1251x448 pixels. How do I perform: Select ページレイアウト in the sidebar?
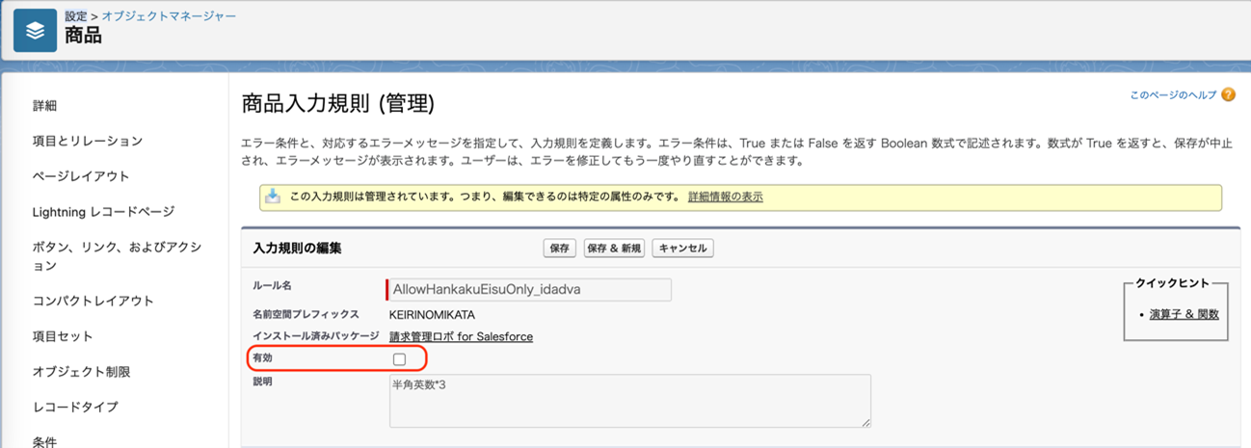(81, 176)
